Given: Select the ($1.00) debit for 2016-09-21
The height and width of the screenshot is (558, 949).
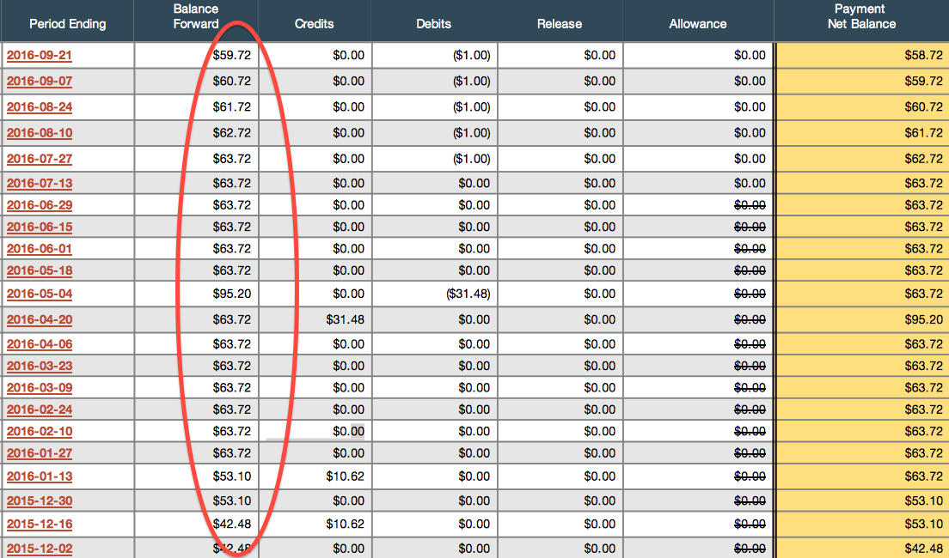Looking at the screenshot, I should point(471,55).
